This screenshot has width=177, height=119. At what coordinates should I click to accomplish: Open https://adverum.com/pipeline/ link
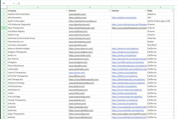point(125,48)
